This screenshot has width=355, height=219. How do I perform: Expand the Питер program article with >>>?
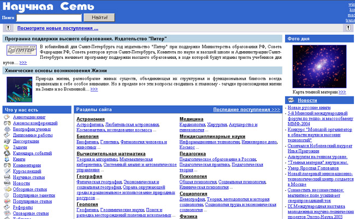(x=23, y=63)
